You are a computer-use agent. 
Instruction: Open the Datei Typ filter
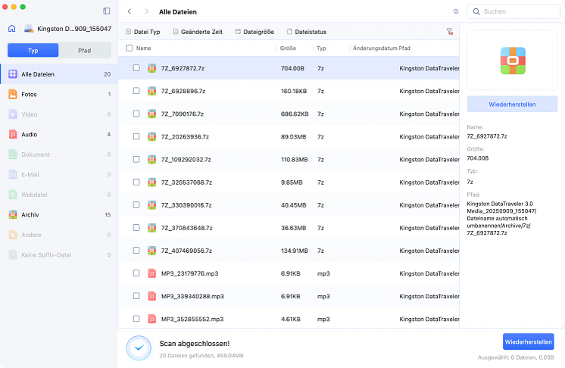(x=143, y=32)
